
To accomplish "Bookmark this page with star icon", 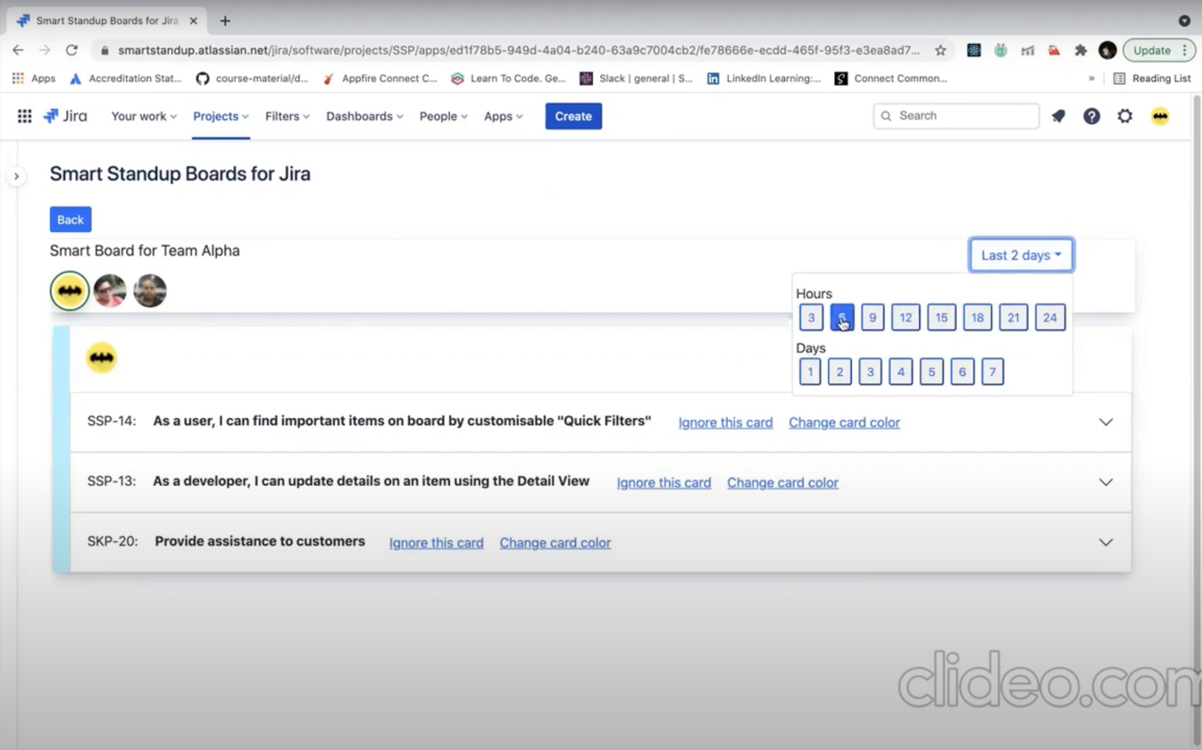I will (x=940, y=50).
